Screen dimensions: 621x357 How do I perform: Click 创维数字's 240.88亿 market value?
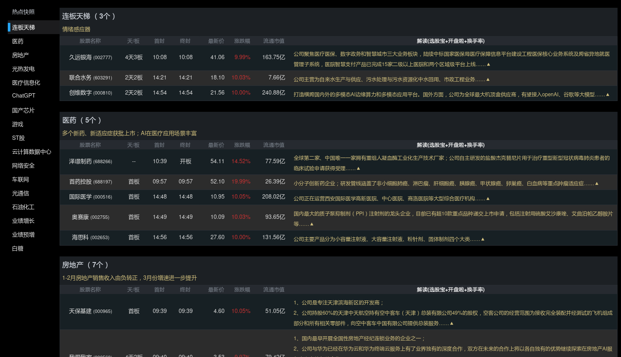click(x=273, y=93)
